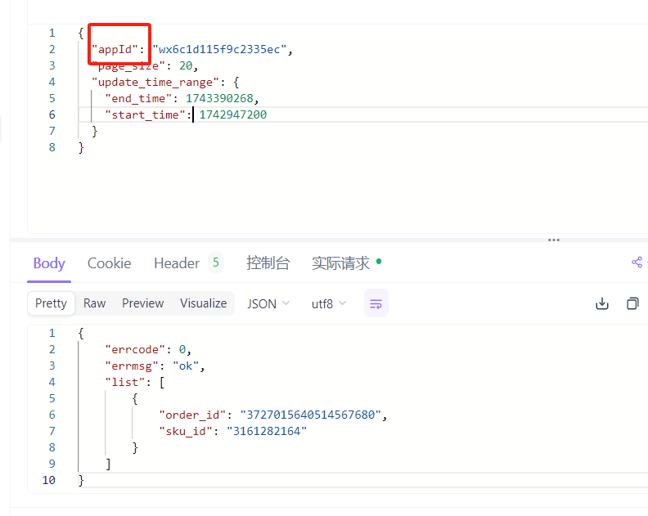Open the Header tab
The image size is (648, 516).
177,263
